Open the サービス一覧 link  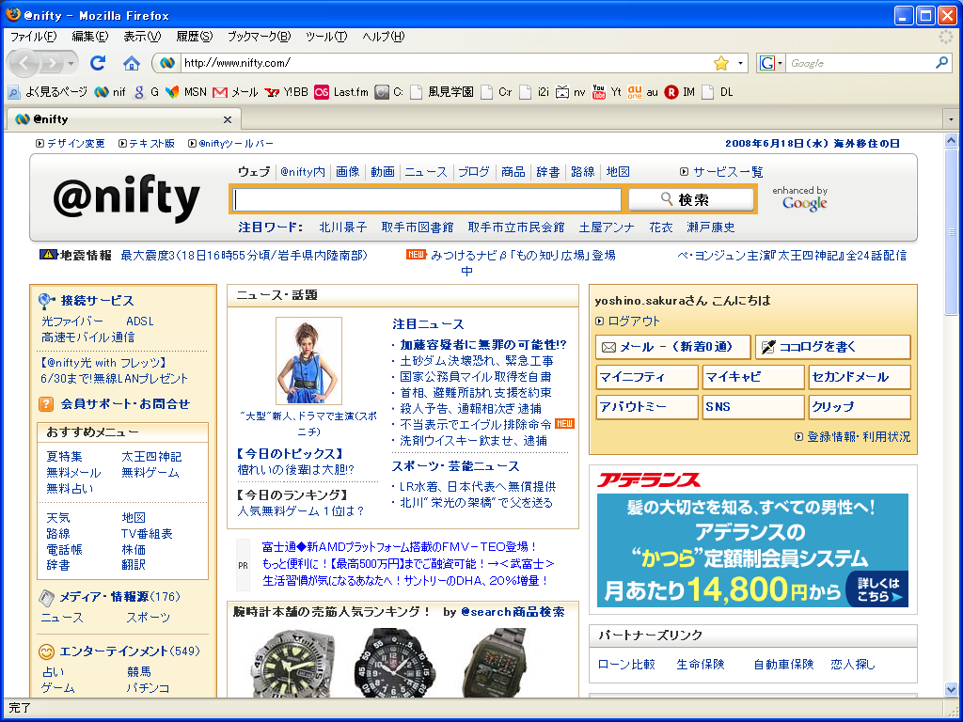coord(728,172)
